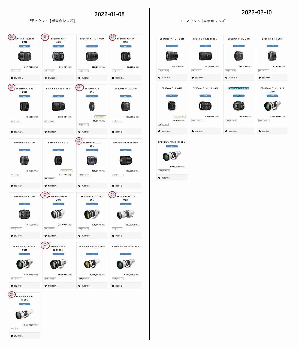Click the EF600mm F4L IS III USM image, right panel
The image size is (299, 349).
coord(172,156)
